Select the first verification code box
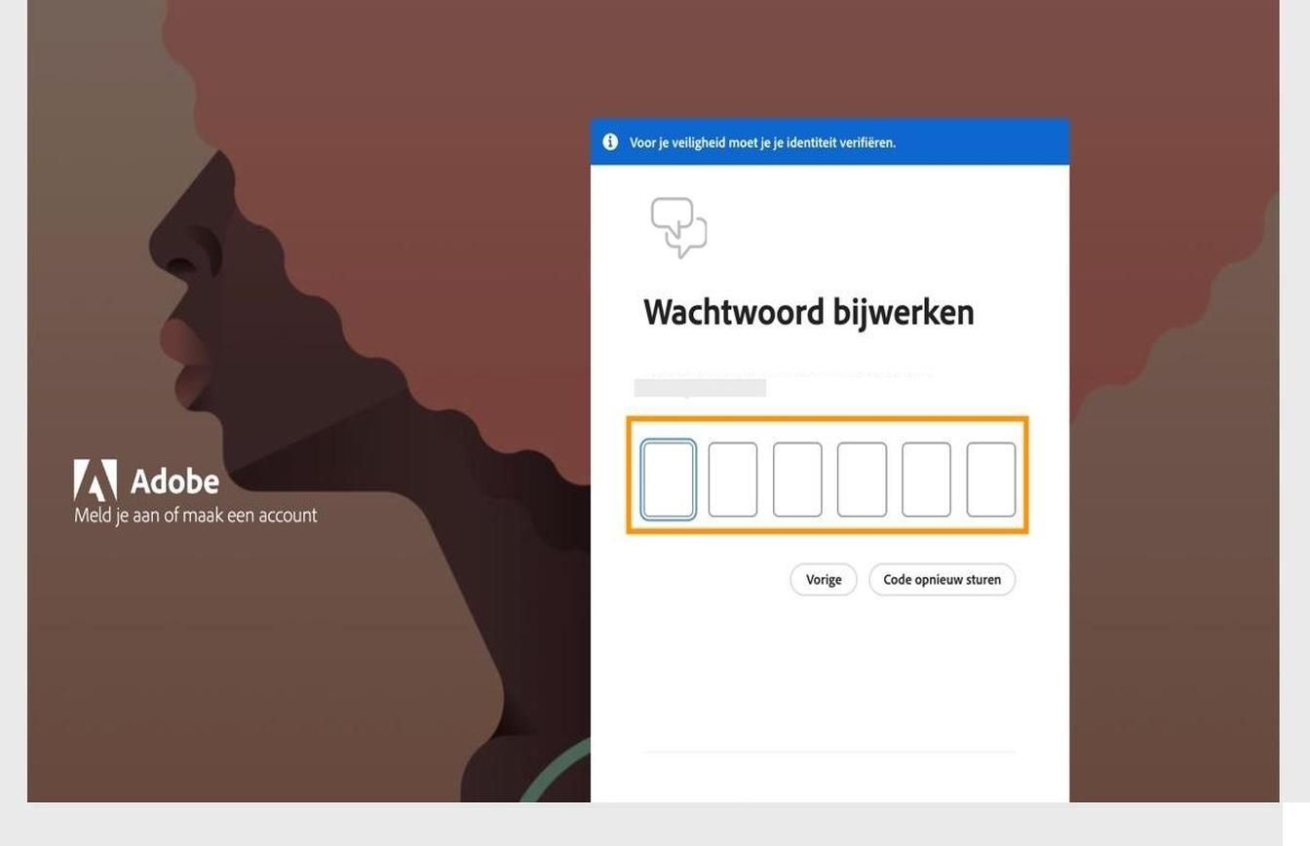The image size is (1310, 846). tap(669, 478)
